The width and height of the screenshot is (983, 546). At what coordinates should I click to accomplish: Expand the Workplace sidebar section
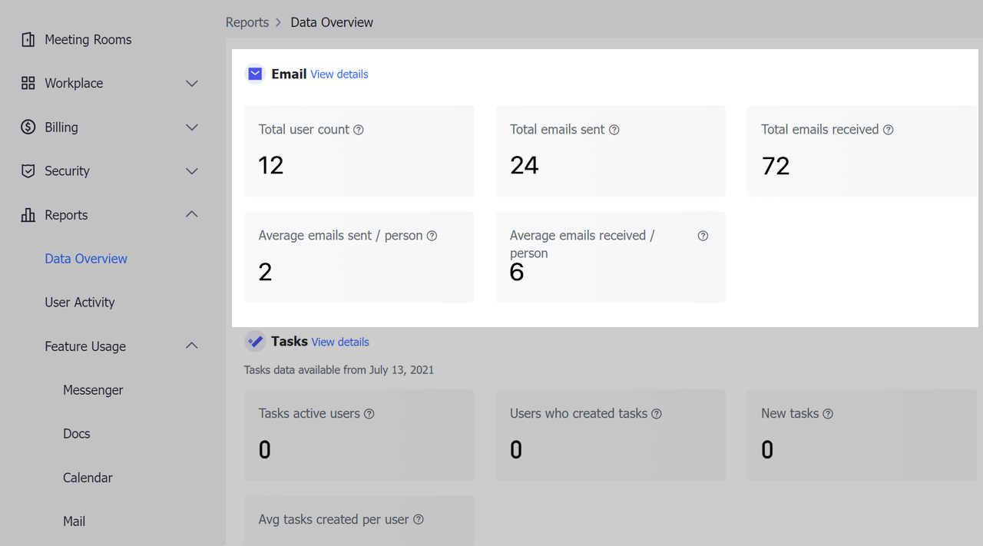coord(192,83)
